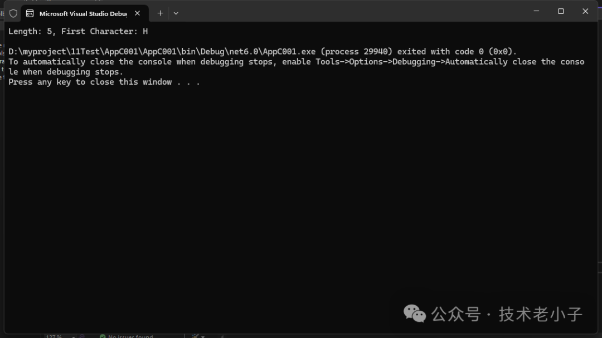Click the AppC001.exe path output line
This screenshot has height=338, width=602.
[262, 52]
